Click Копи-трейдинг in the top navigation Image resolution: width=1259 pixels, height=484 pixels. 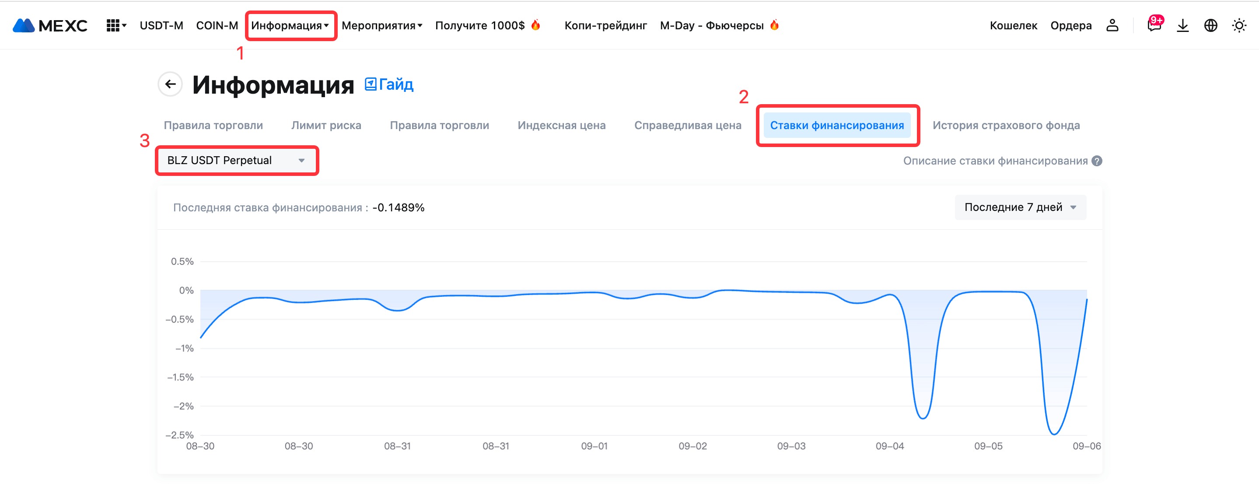[605, 25]
